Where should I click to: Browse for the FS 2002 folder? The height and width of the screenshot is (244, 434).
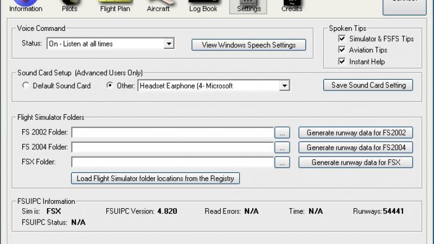282,132
